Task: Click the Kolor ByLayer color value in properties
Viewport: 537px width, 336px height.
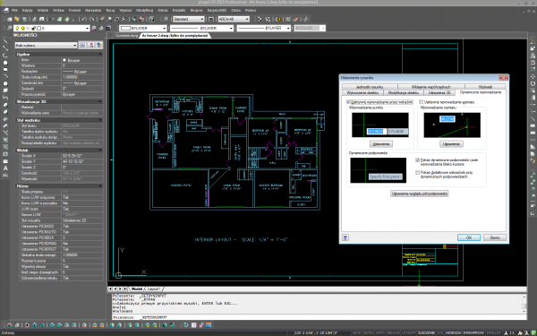Action: [82, 60]
